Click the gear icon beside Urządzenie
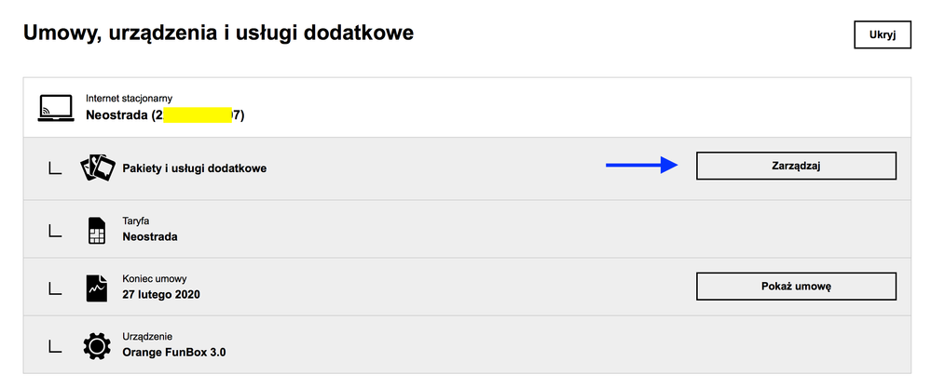The height and width of the screenshot is (388, 931). pyautogui.click(x=97, y=346)
